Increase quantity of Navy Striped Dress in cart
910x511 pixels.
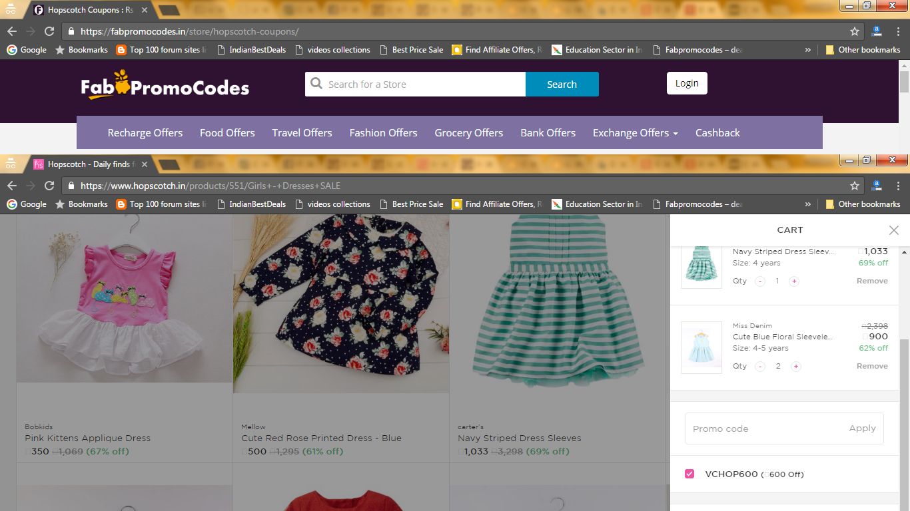click(x=793, y=281)
